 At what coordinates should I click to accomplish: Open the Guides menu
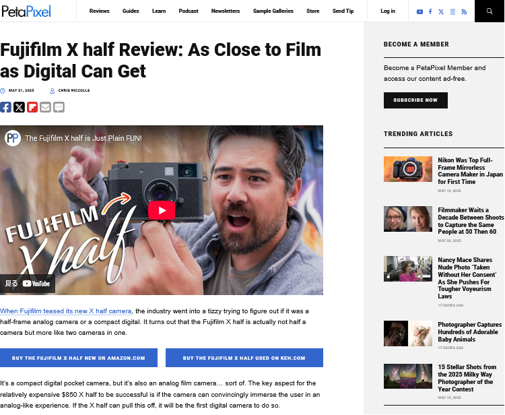pyautogui.click(x=131, y=11)
